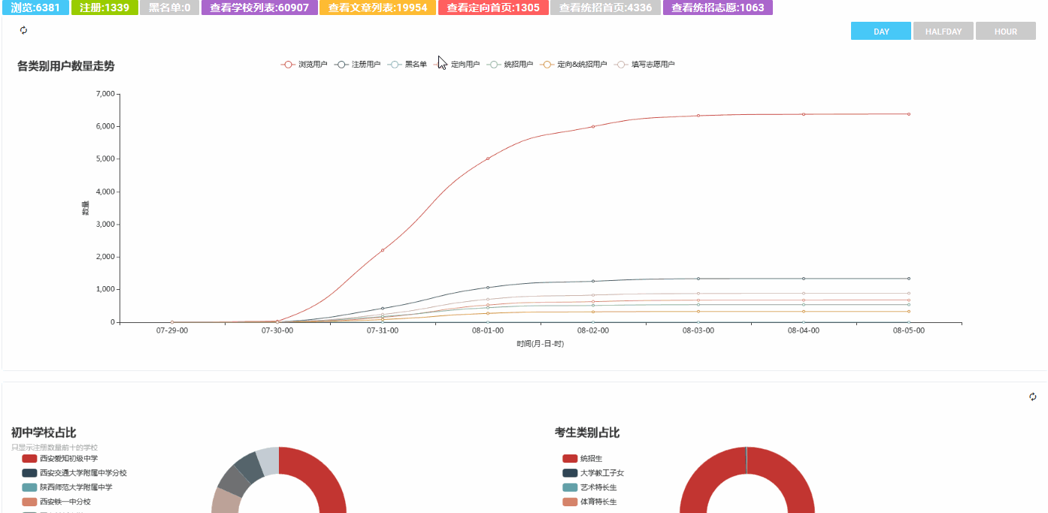
Task: Click the 查看定向首页:1305 badge
Action: point(493,8)
